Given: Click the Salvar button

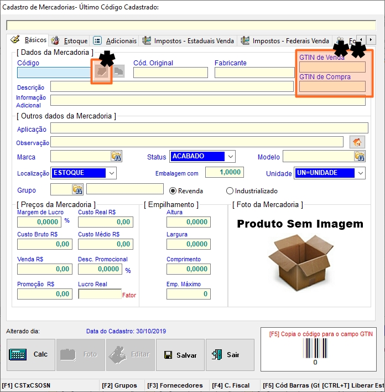Looking at the screenshot, I should (180, 355).
